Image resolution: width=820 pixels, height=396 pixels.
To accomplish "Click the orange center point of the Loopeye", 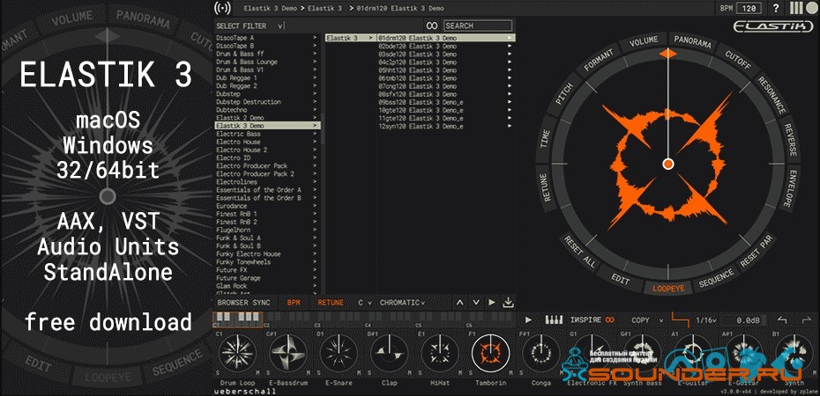I will tap(667, 164).
